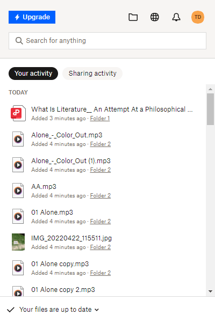Click scrollbar down arrow in activity list

pyautogui.click(x=210, y=291)
